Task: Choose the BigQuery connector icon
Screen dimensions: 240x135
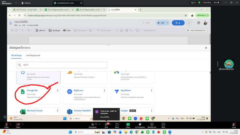Action: 69,91
